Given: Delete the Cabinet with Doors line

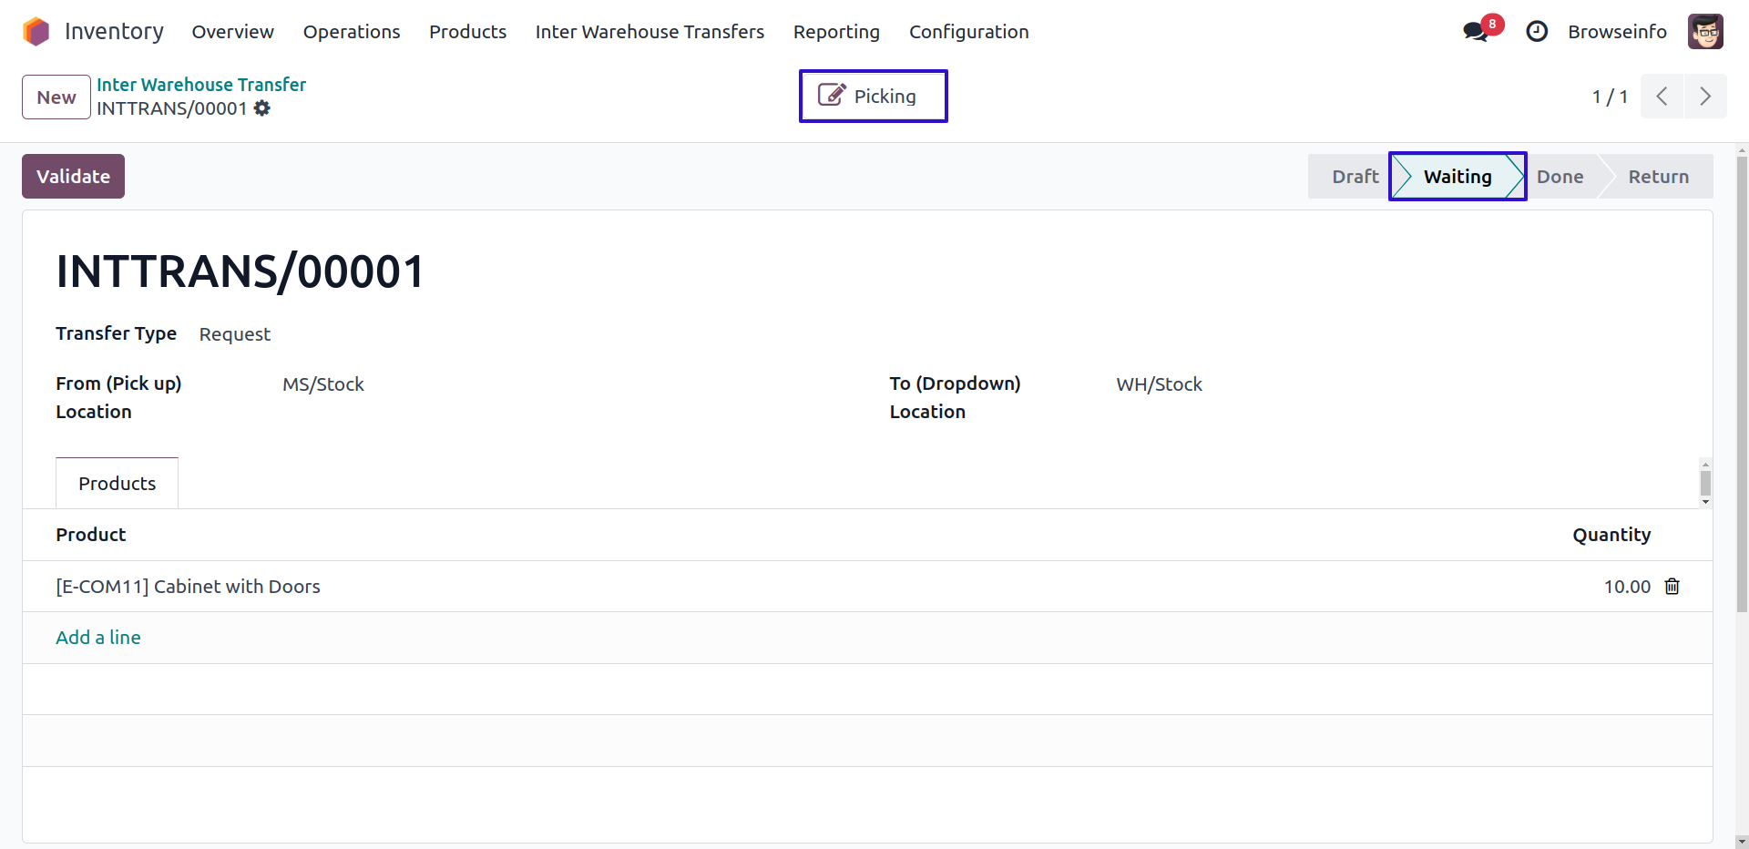Looking at the screenshot, I should coord(1672,587).
